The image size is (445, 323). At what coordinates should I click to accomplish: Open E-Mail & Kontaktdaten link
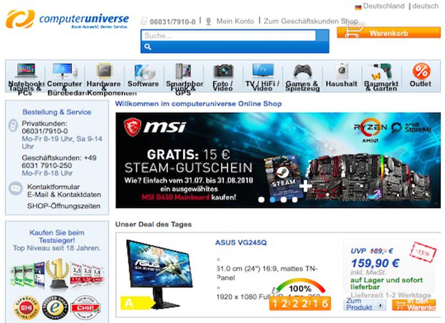[x=64, y=195]
